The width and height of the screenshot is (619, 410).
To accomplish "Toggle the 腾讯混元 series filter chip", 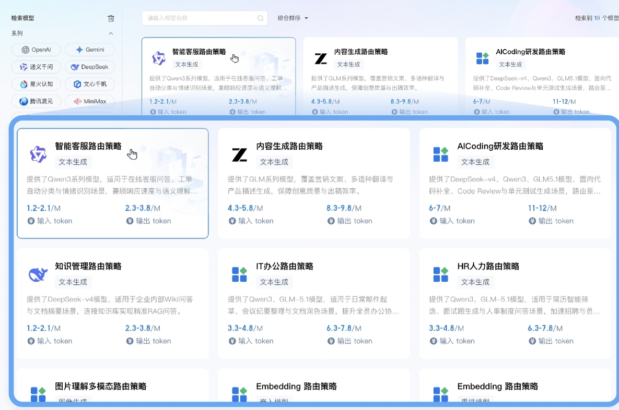I will click(x=37, y=101).
